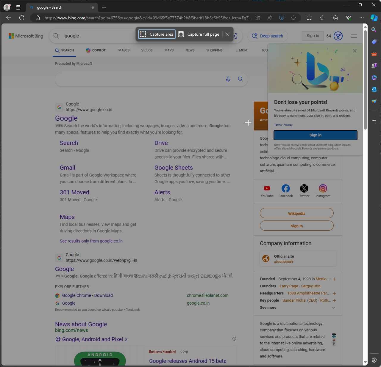Click the Deep search button
The width and height of the screenshot is (381, 367).
(268, 36)
